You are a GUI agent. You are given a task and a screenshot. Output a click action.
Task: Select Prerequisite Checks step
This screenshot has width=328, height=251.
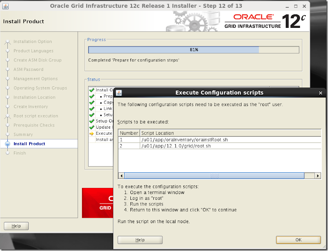[x=34, y=125]
